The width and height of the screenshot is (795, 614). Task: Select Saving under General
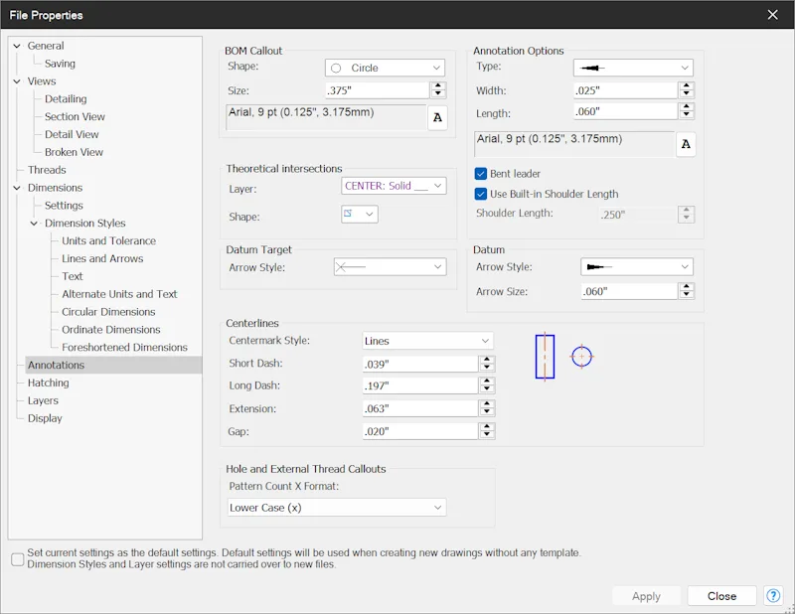coord(60,64)
